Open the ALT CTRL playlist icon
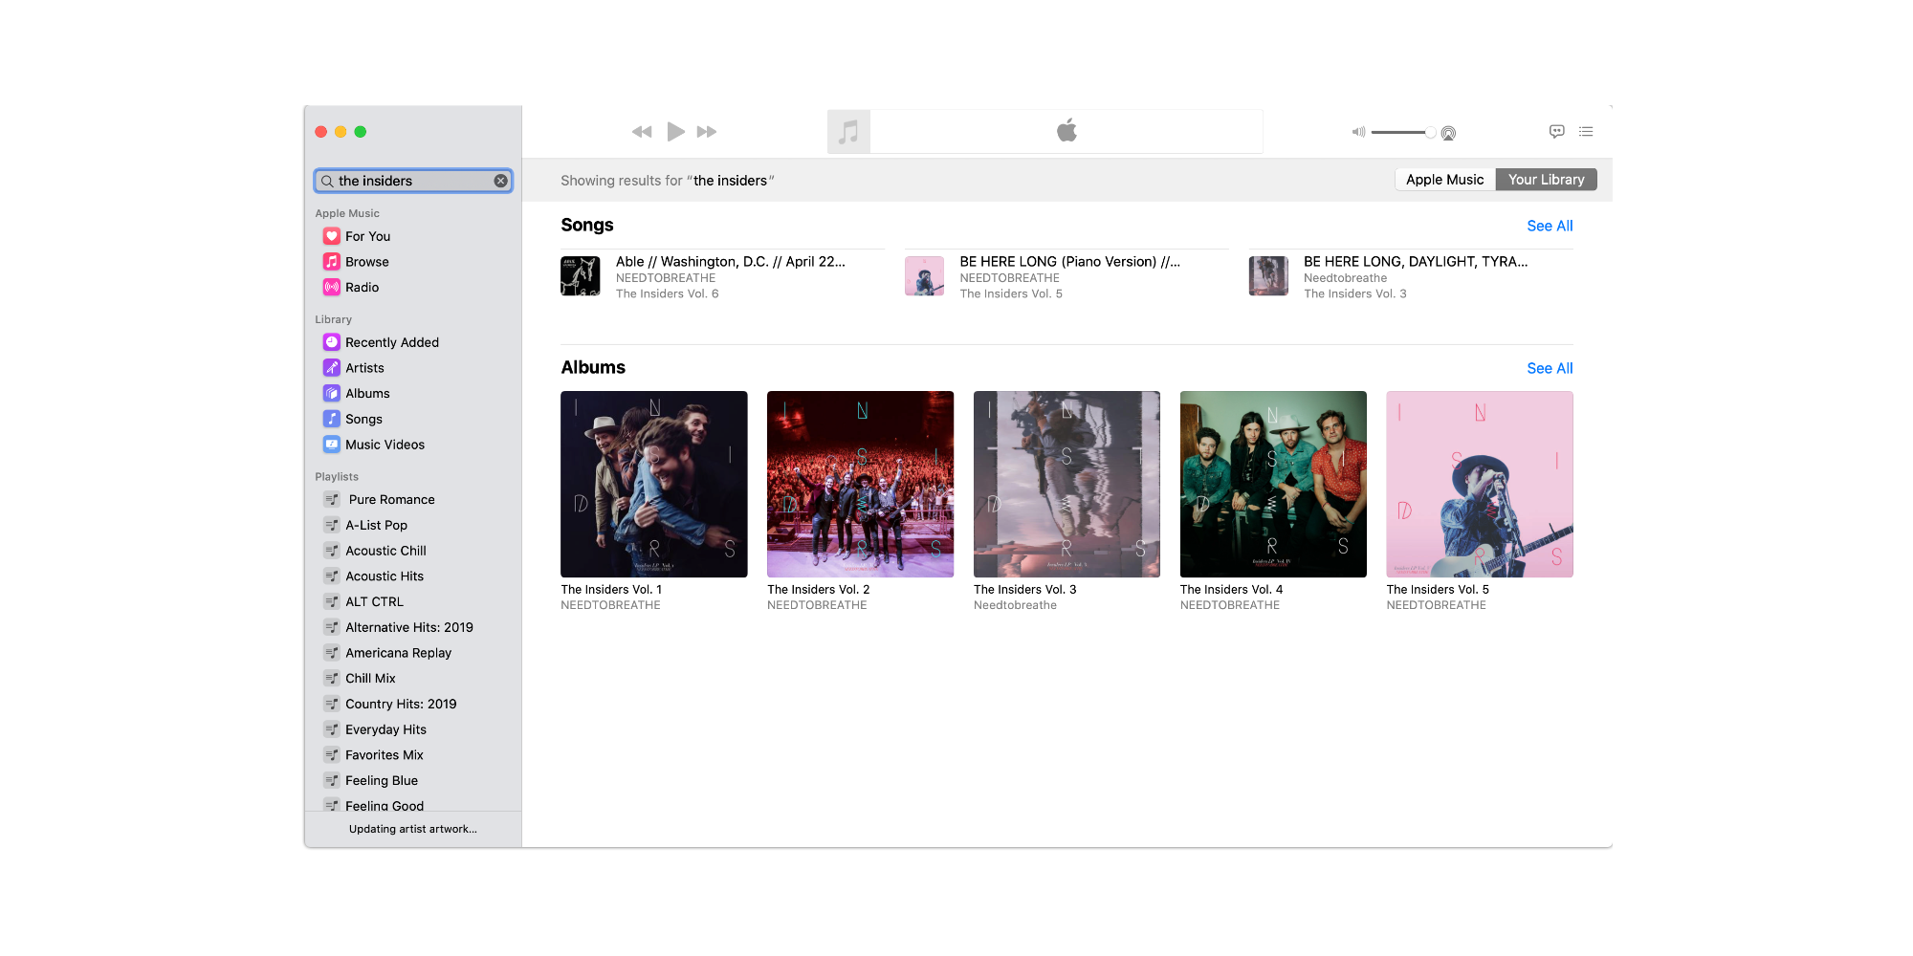 [x=332, y=601]
